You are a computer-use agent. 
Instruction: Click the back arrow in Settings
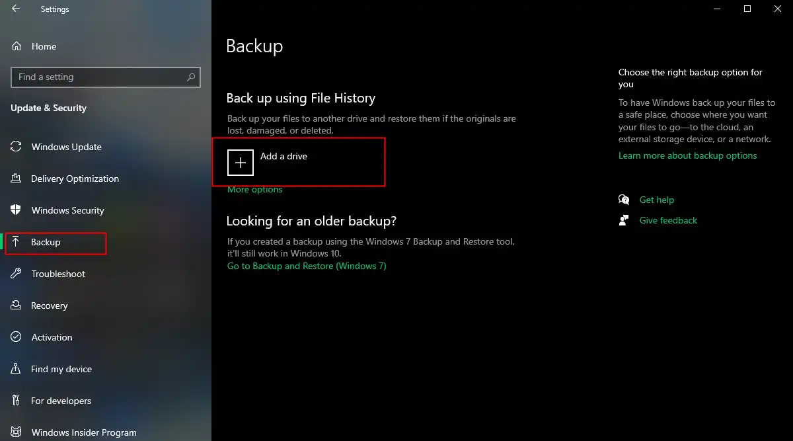pyautogui.click(x=16, y=9)
